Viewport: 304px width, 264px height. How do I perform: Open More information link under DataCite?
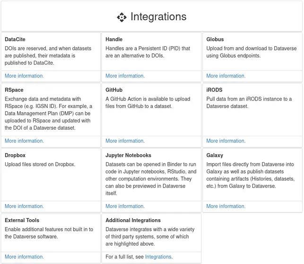tap(24, 76)
